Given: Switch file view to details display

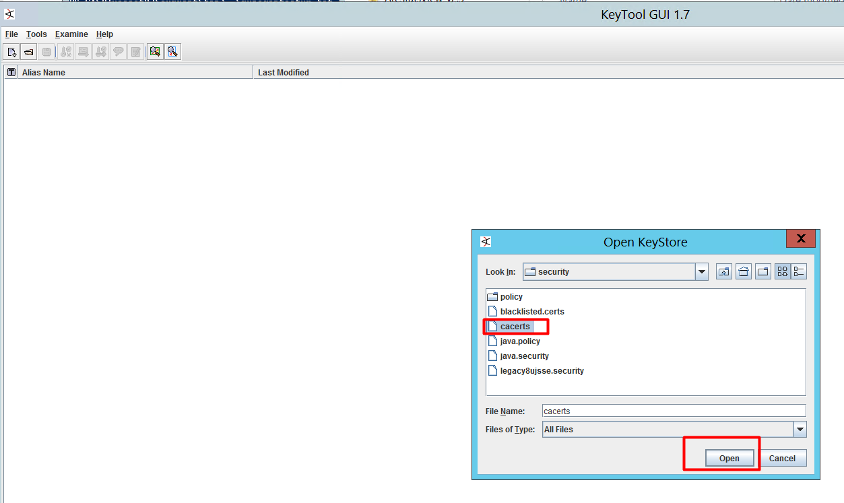Looking at the screenshot, I should [x=799, y=271].
